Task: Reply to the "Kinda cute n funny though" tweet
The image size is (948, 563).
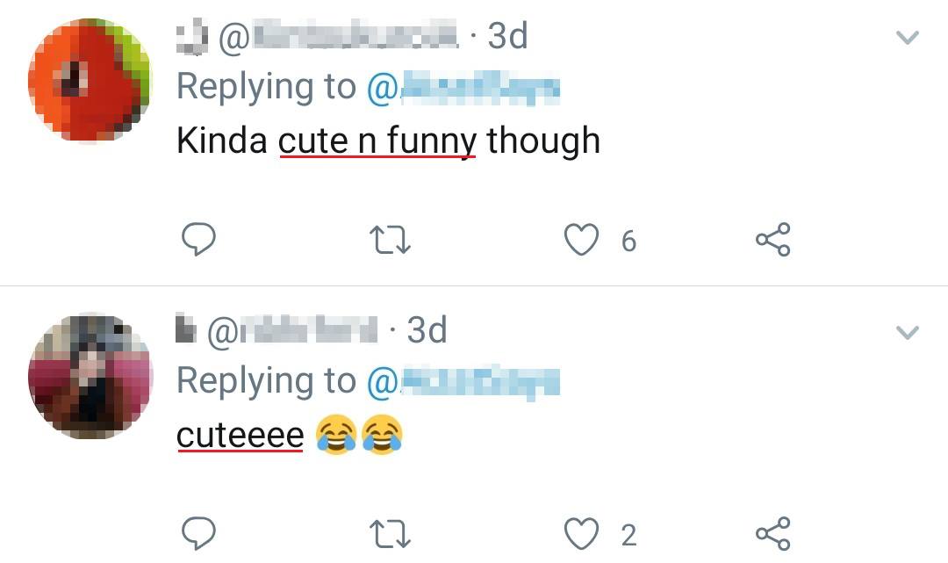Action: click(x=198, y=239)
